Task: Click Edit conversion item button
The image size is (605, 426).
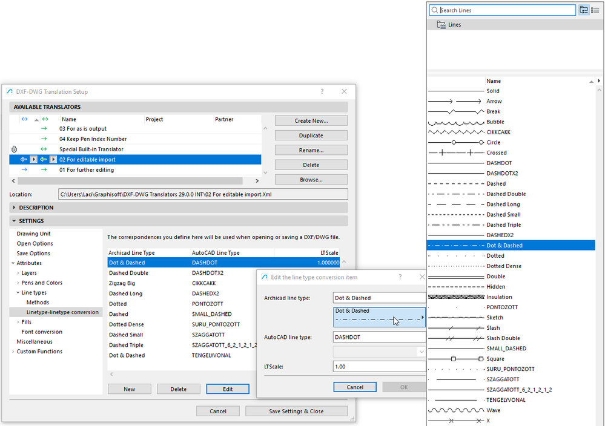Action: click(x=228, y=389)
